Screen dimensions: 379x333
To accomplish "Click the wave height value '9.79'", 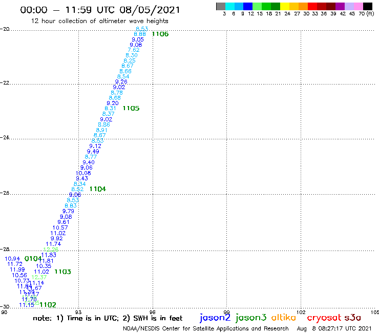I will (x=68, y=211).
